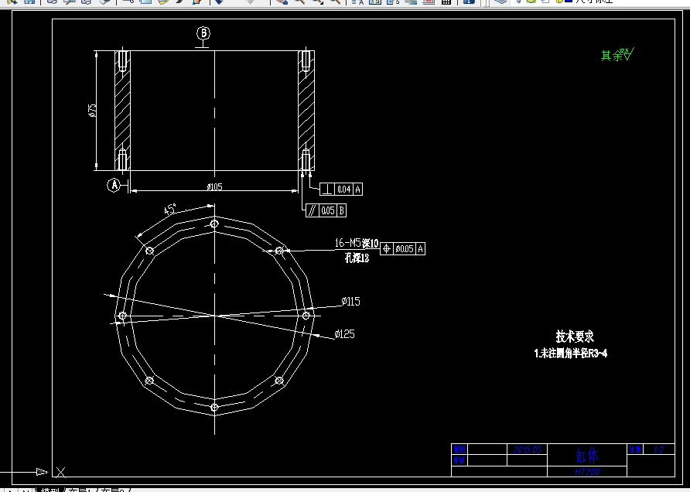Pick the right hatched wall of section view
The image size is (690, 492).
(x=306, y=110)
